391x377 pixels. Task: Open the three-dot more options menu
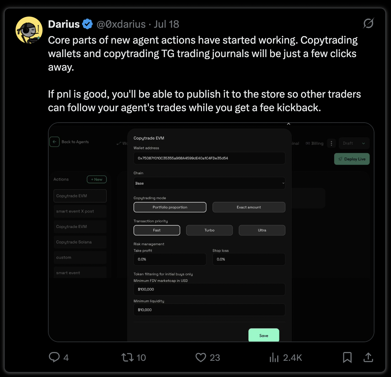pyautogui.click(x=331, y=143)
